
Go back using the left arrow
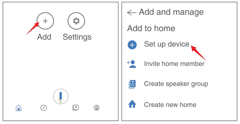[x=131, y=12]
